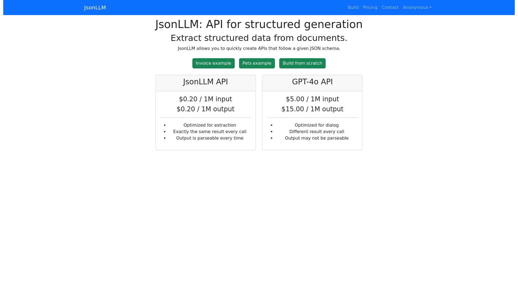Click the JsonLLM brand in the navbar

(x=95, y=8)
